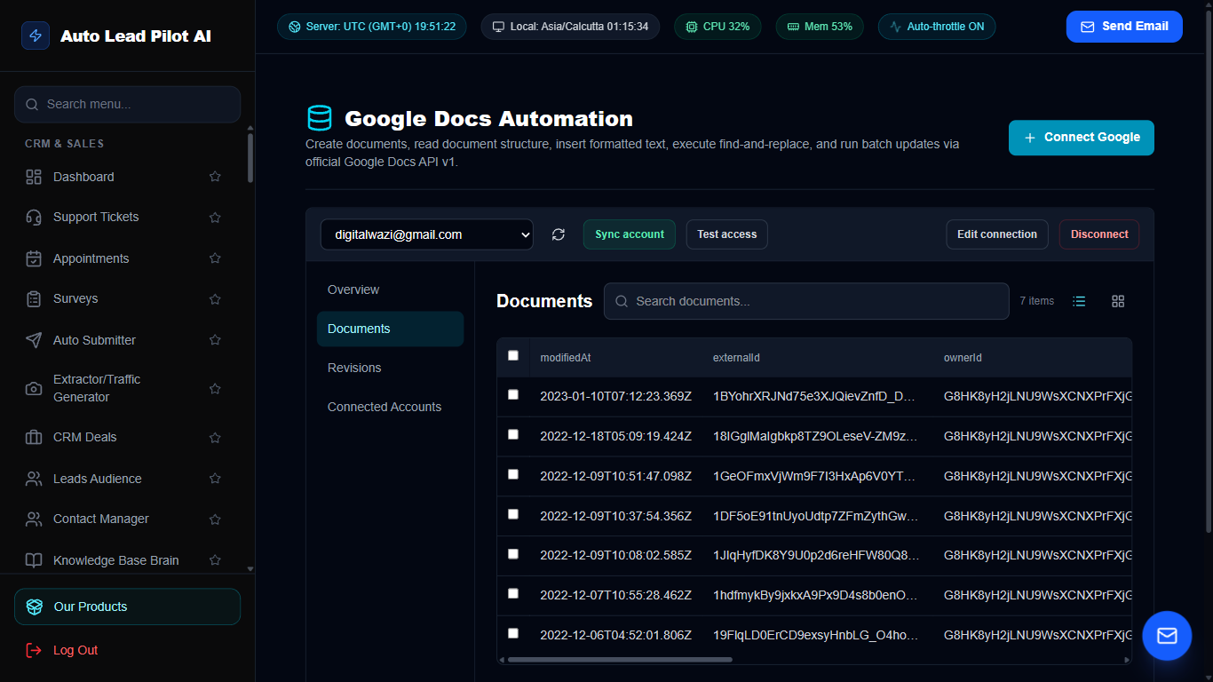Click the Sync account button
The height and width of the screenshot is (682, 1213).
pyautogui.click(x=630, y=234)
